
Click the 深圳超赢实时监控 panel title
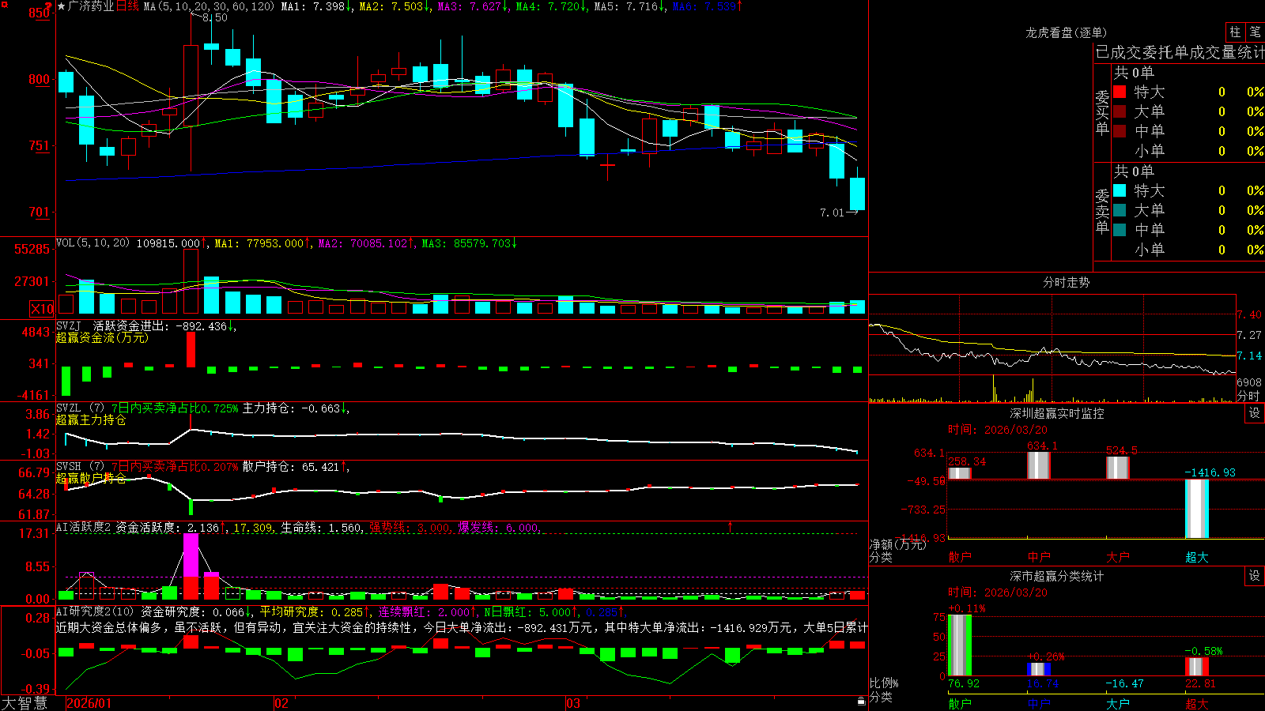point(1056,413)
